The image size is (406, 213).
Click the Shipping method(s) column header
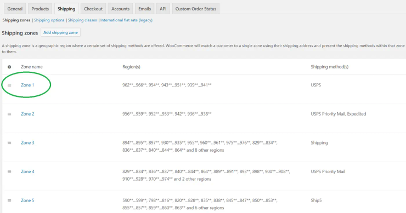click(x=330, y=67)
